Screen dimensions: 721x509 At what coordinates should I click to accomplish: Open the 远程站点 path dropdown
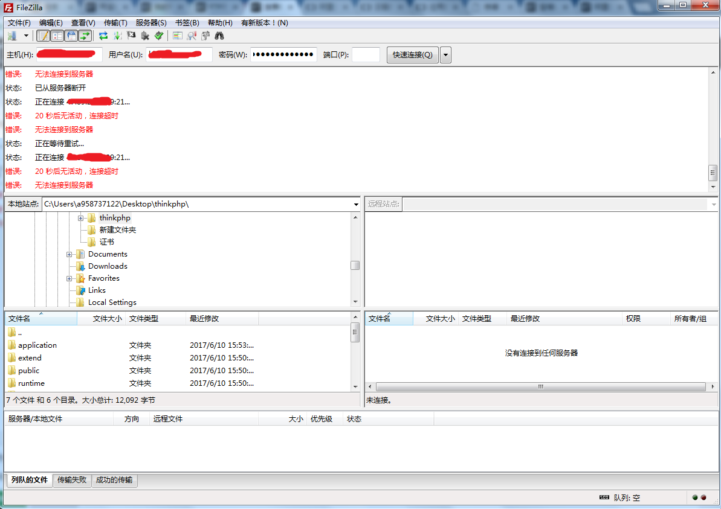tap(714, 205)
